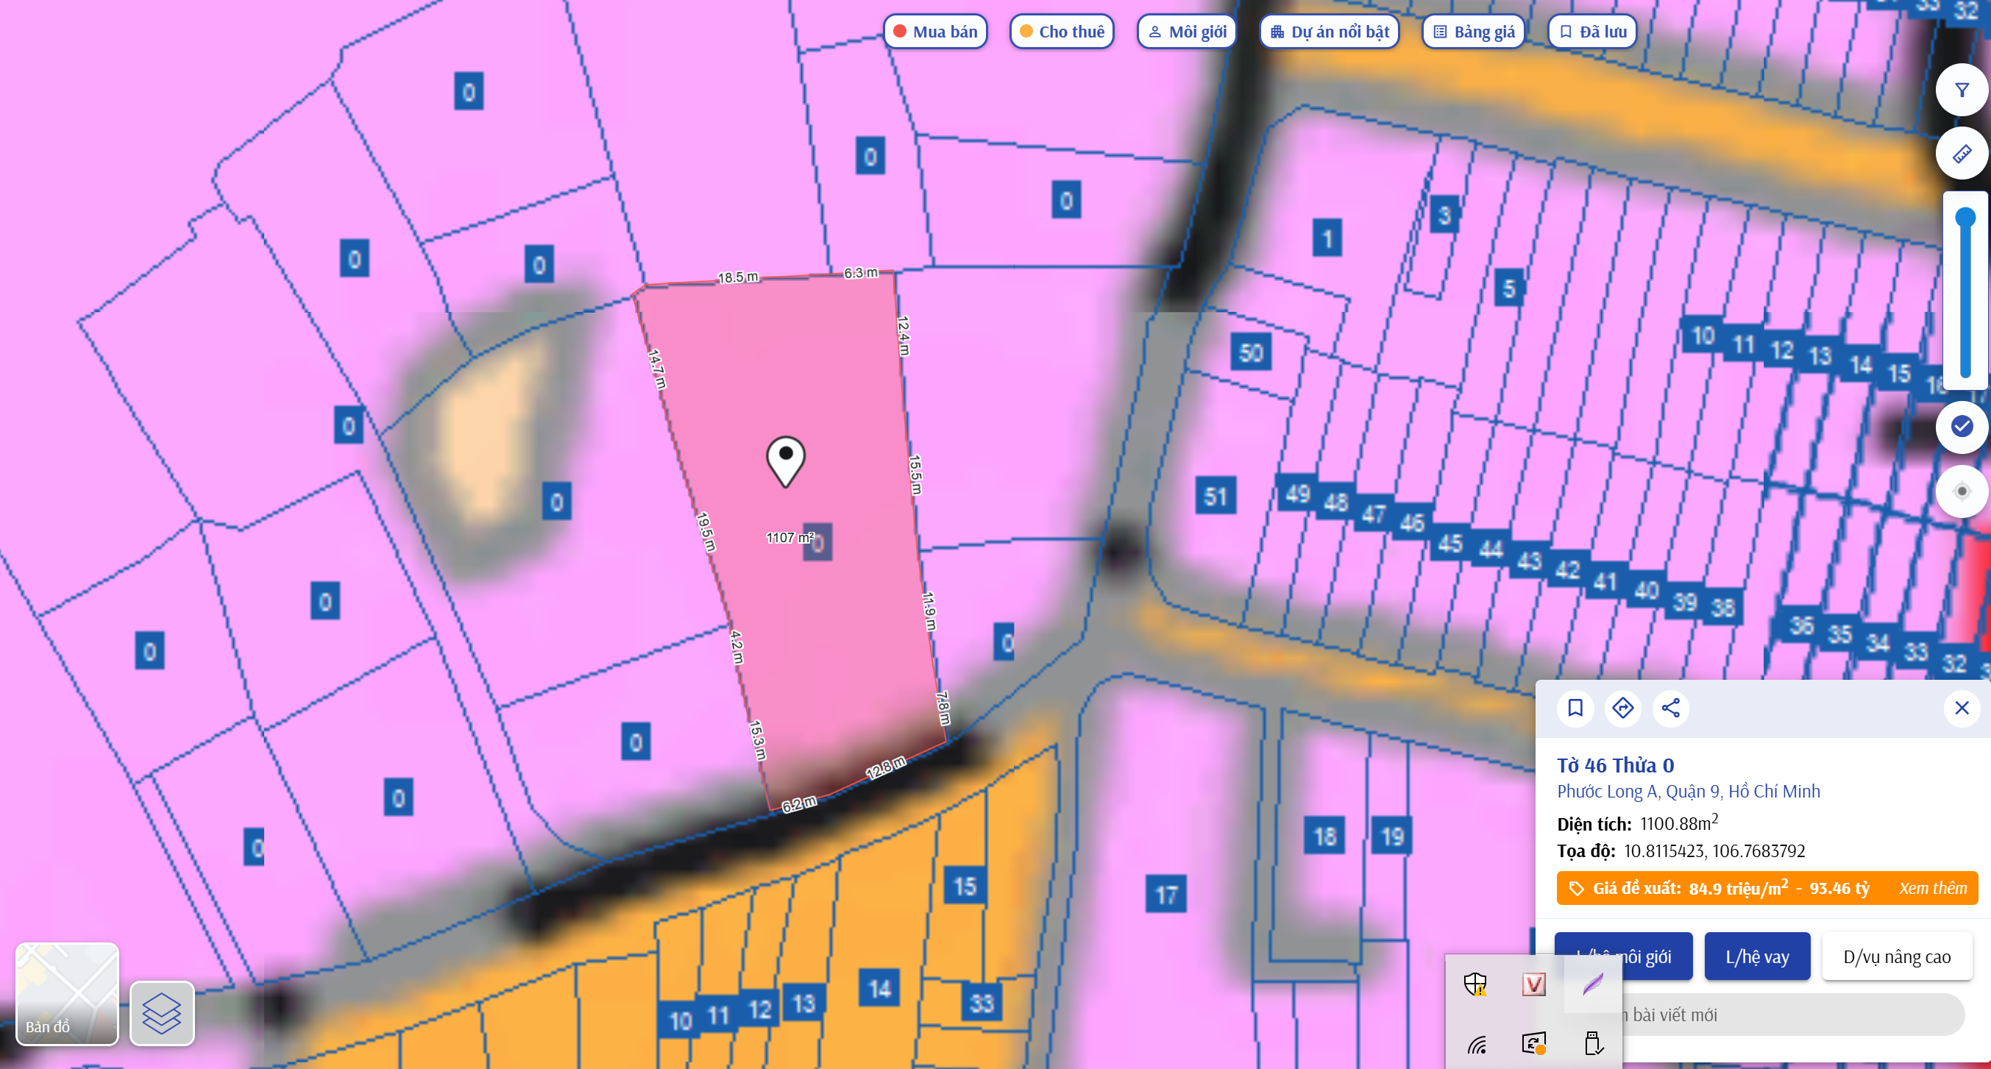
Task: Click the 14.7 m edge length label
Action: [x=657, y=369]
